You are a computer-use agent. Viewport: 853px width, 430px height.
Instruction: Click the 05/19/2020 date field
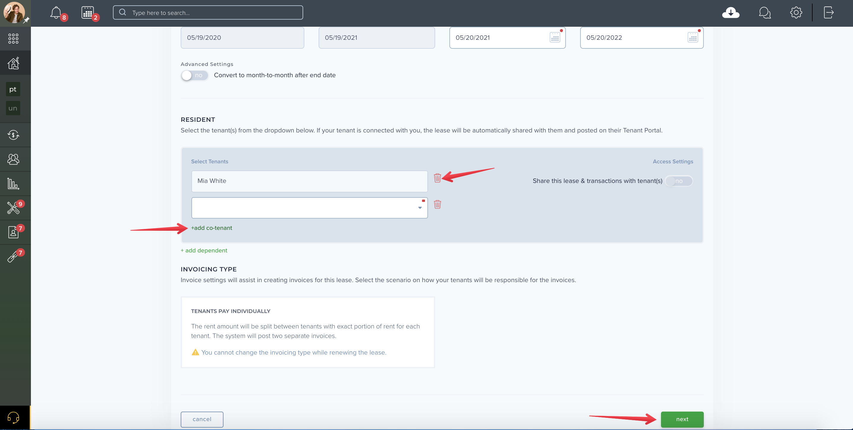243,38
